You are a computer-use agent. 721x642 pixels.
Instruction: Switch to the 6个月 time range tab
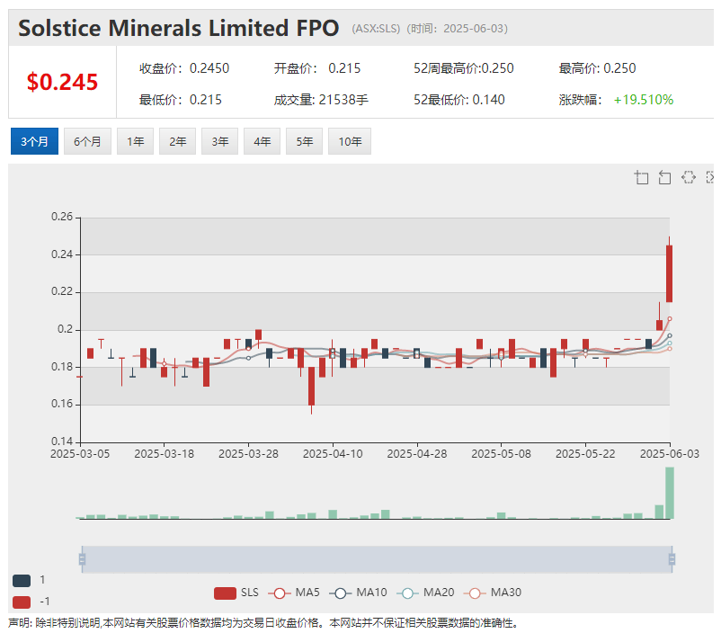pos(87,141)
